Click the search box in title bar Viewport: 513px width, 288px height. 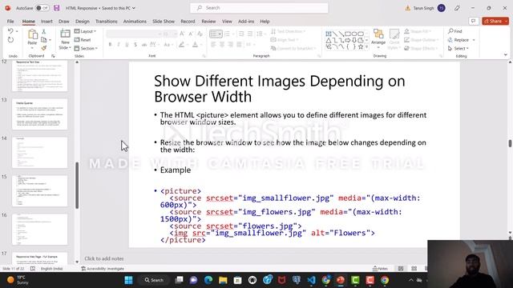(259, 8)
